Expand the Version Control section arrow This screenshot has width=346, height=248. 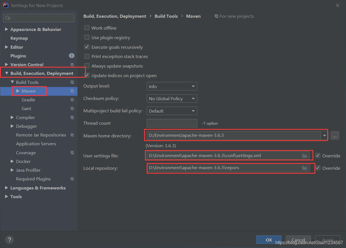tap(6, 64)
